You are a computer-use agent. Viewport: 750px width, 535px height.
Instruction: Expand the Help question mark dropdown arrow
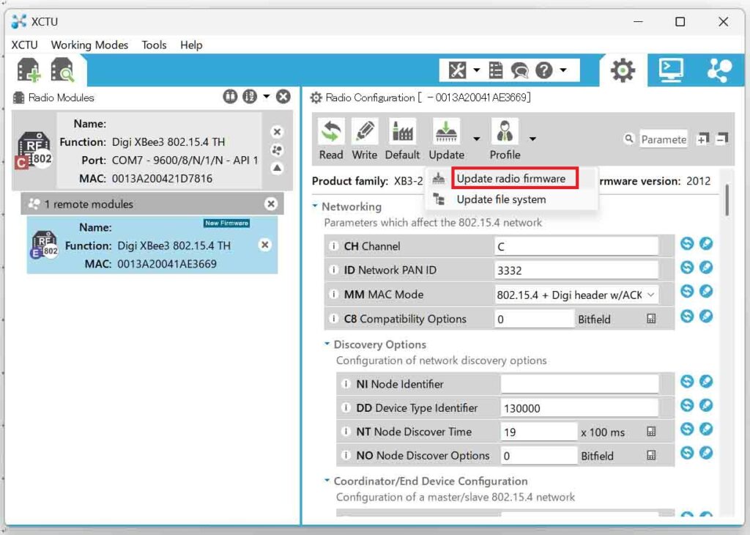(x=563, y=70)
